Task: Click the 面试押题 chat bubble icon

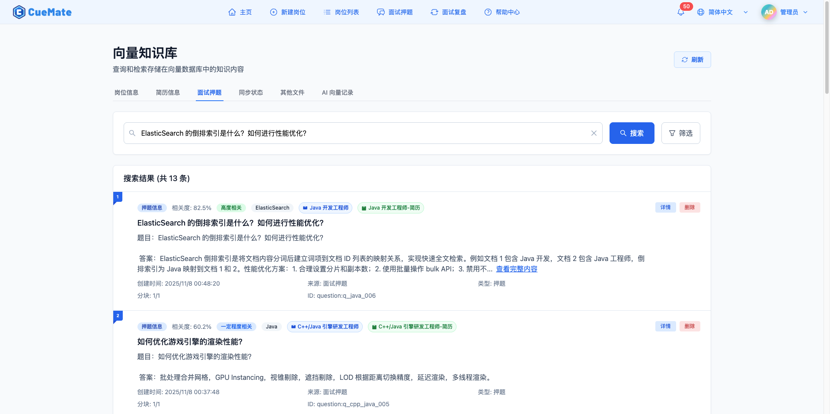Action: 380,12
